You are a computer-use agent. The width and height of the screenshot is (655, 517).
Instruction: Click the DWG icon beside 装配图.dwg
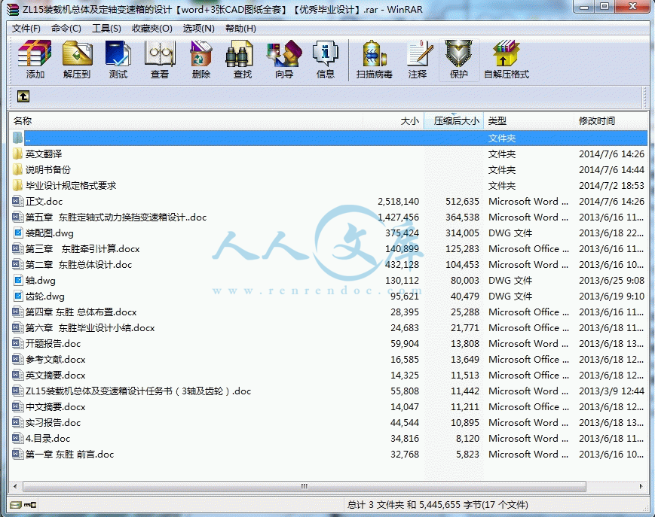[x=18, y=233]
